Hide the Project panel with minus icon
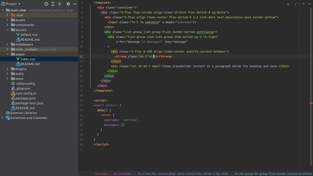Image resolution: width=313 pixels, height=176 pixels. (x=75, y=4)
